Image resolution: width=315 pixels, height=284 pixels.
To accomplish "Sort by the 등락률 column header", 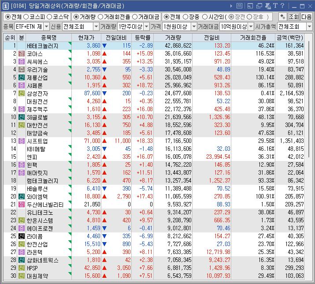I will point(142,37).
